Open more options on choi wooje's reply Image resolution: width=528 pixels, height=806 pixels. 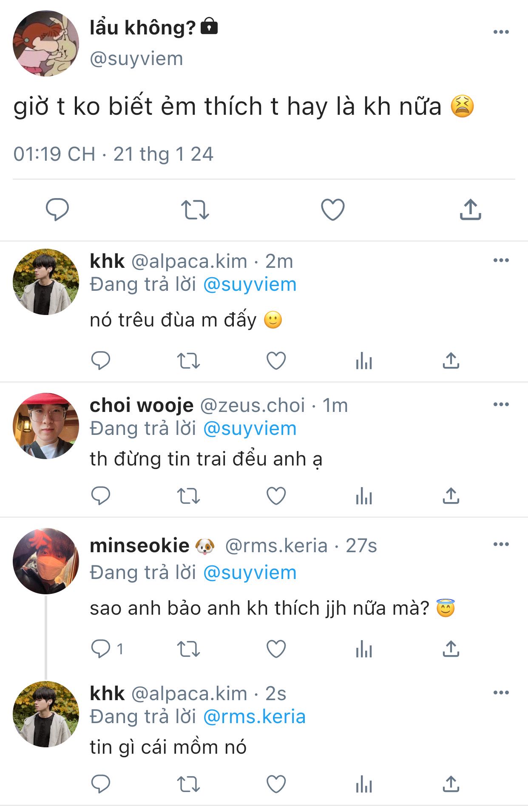click(501, 404)
